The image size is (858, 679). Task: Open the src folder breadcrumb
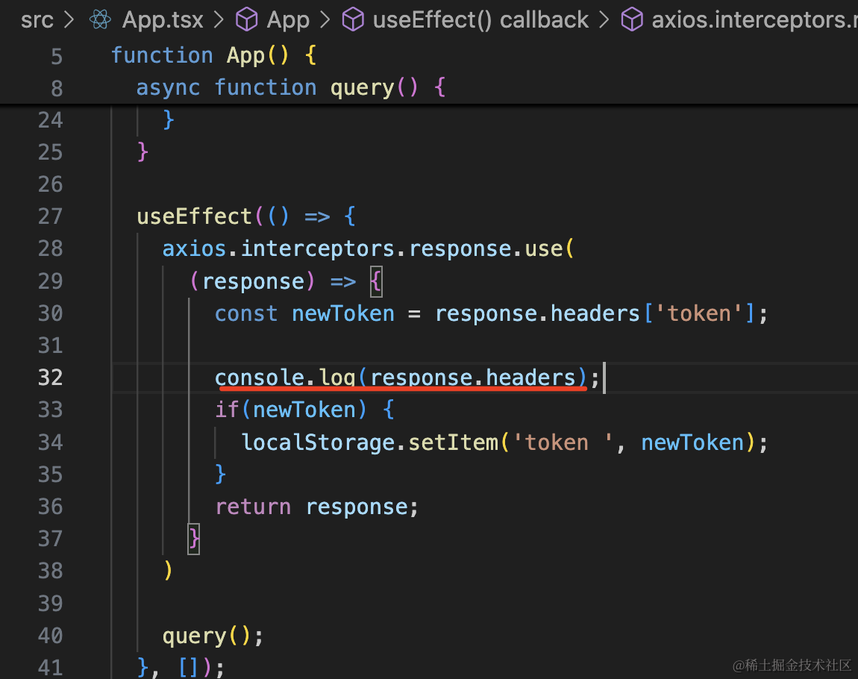tap(37, 20)
